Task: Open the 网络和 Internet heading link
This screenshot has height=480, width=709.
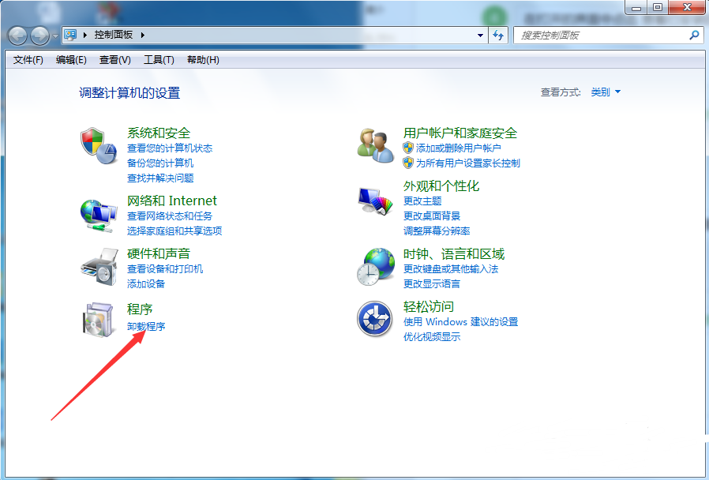Action: [172, 201]
